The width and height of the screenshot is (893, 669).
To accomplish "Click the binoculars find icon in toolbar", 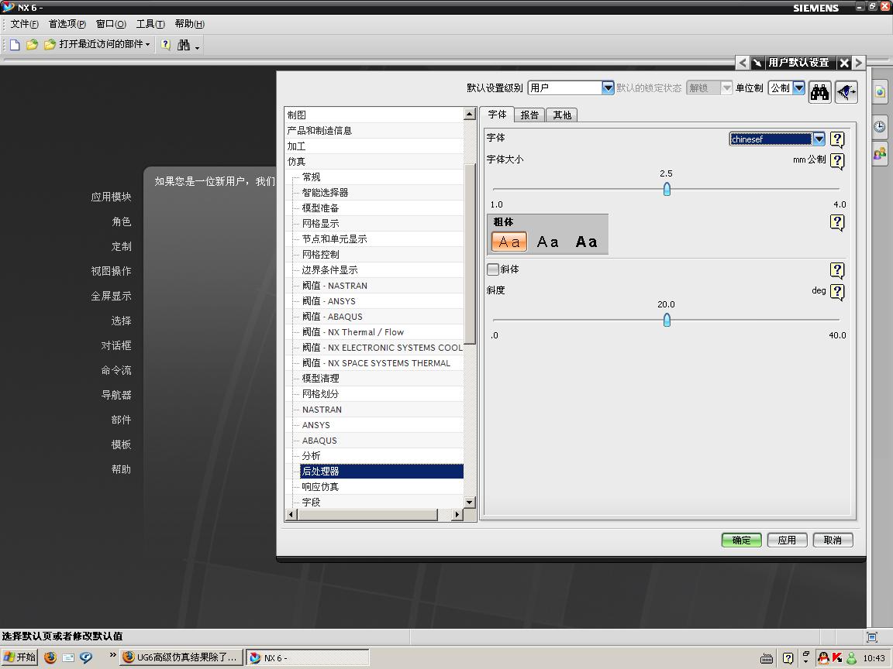I will [x=184, y=45].
